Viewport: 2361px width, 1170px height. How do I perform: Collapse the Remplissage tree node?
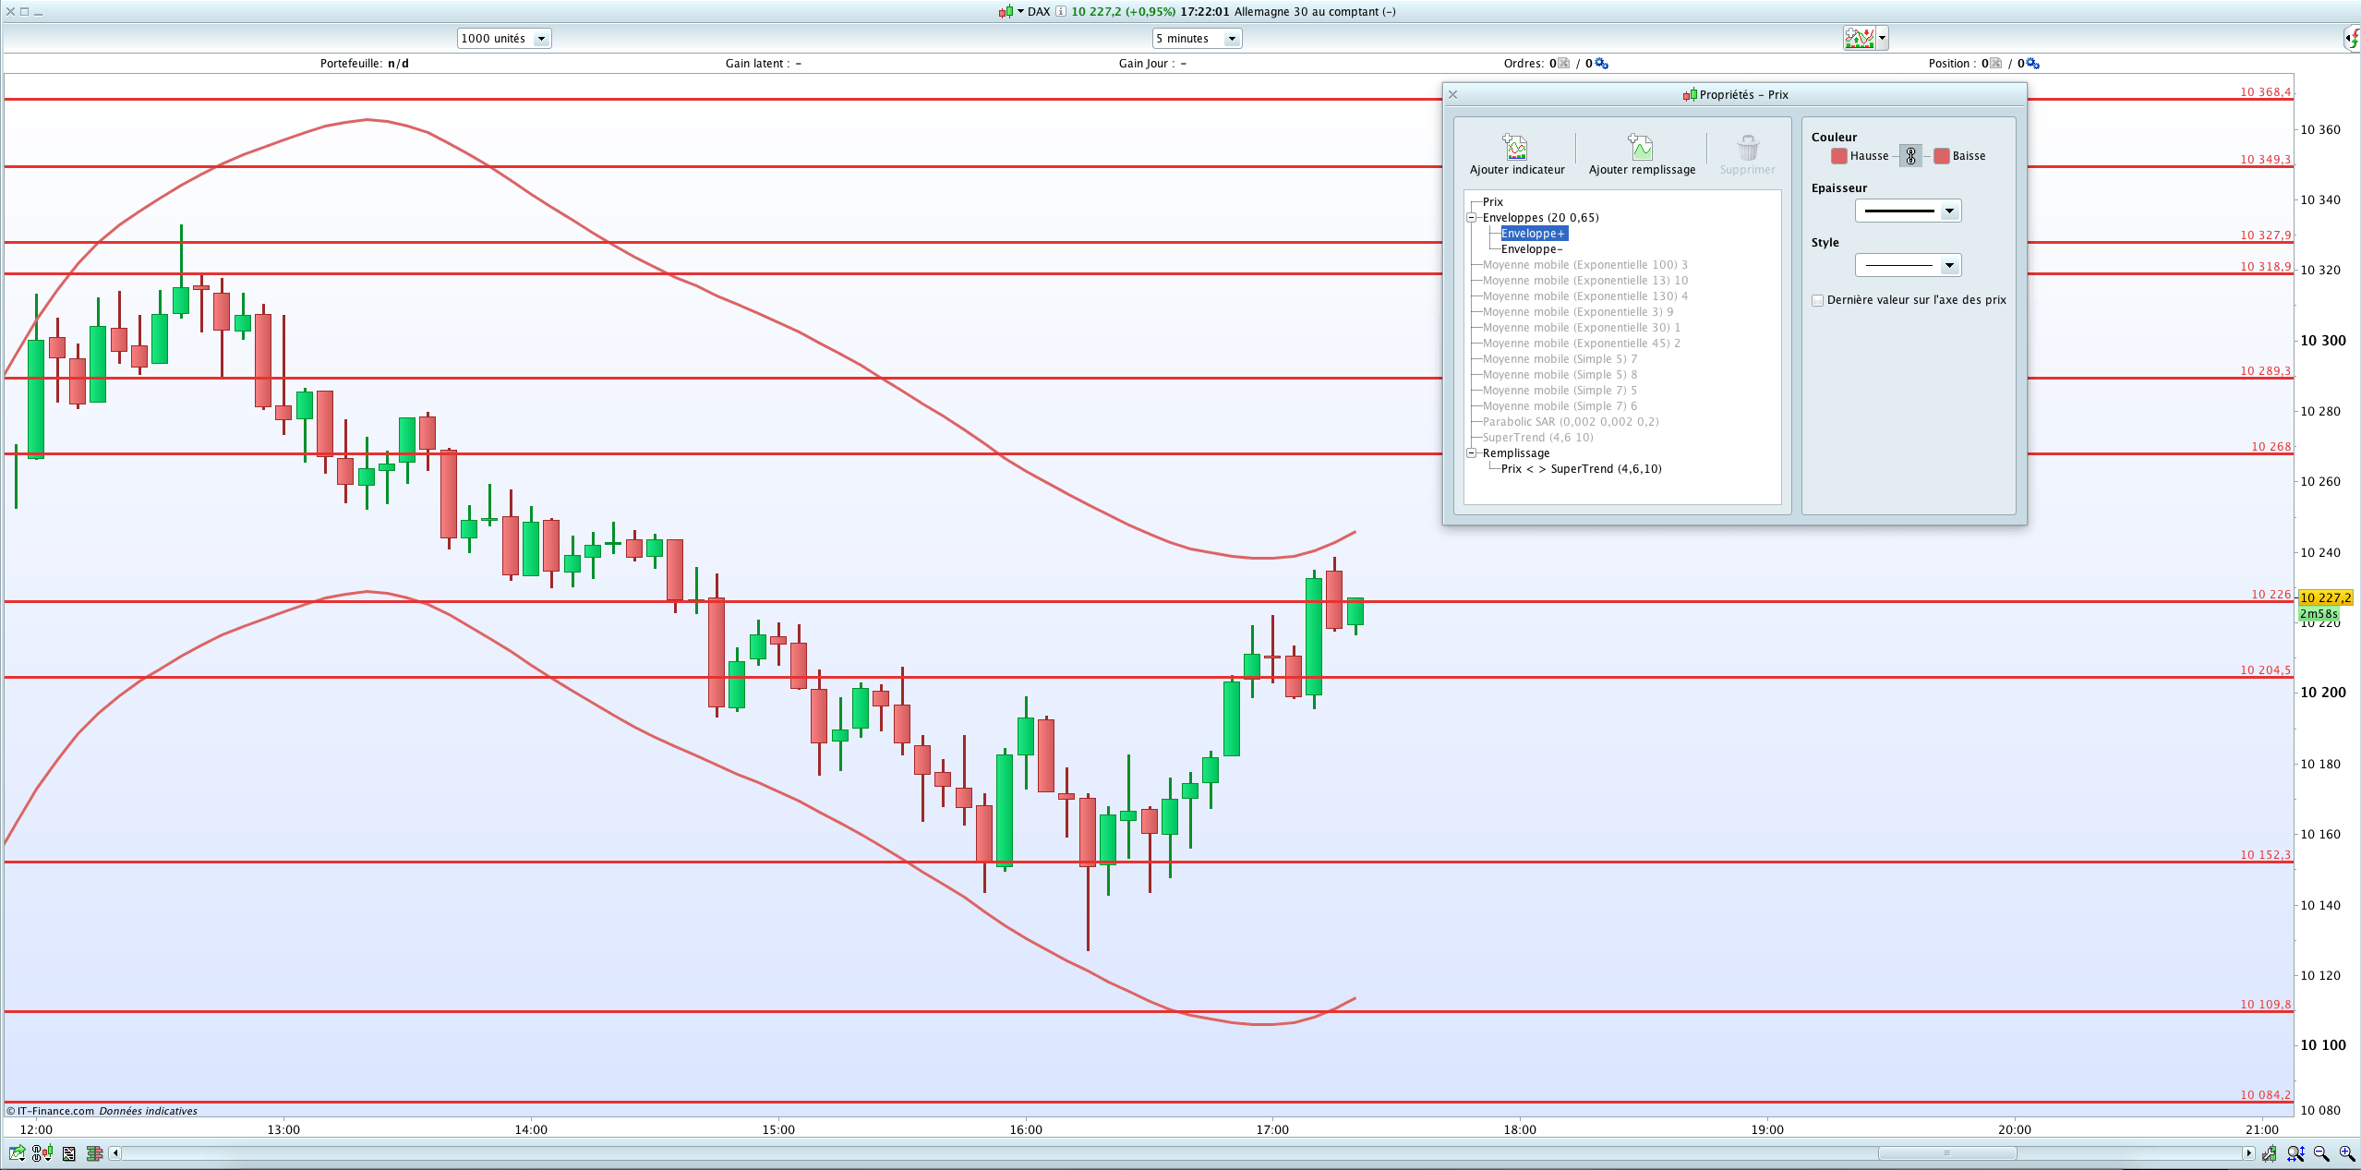click(1472, 453)
